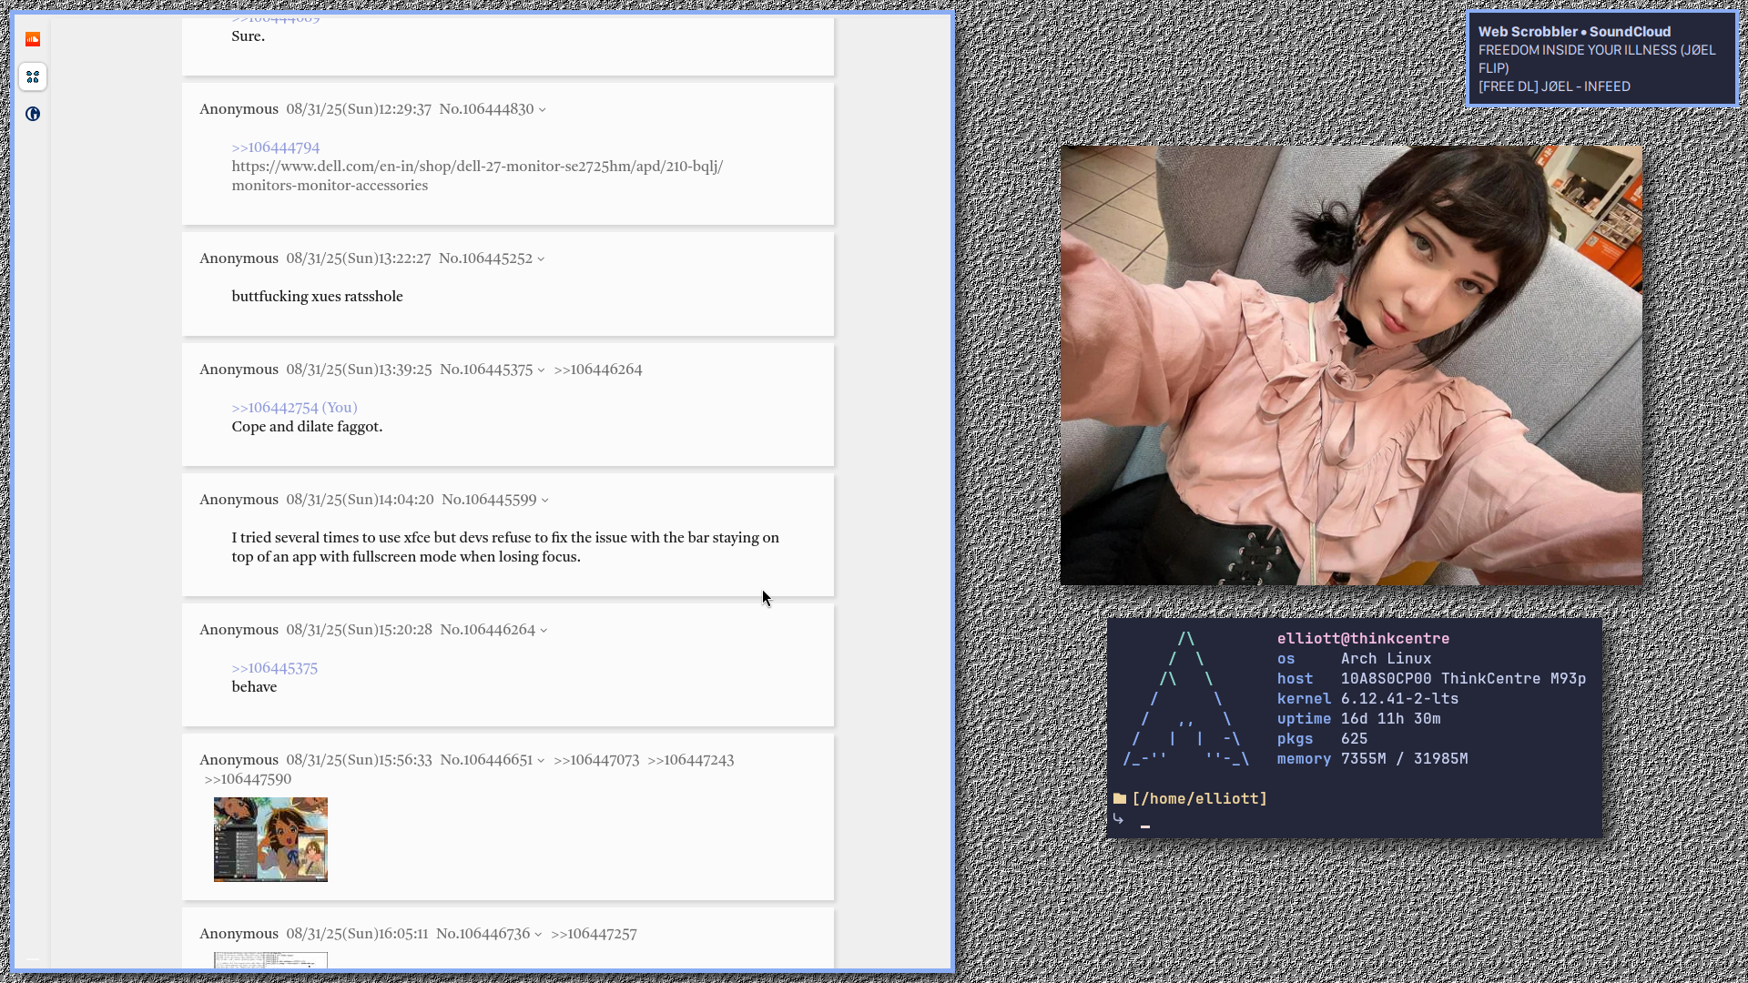
Task: Click the Arch Linux ASCII logo
Action: pyautogui.click(x=1186, y=699)
